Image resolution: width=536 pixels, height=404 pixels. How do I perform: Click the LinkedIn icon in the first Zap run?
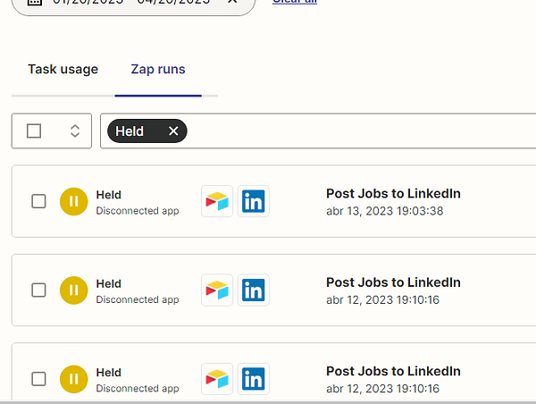tap(254, 201)
